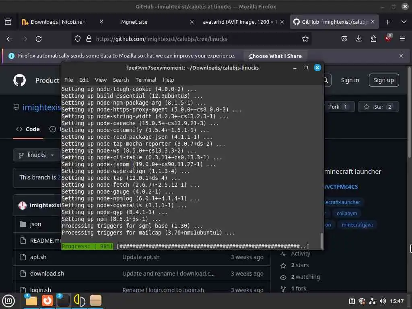This screenshot has width=412, height=309.
Task: Open the yellow half-circle taskbar app
Action: pyautogui.click(x=79, y=301)
